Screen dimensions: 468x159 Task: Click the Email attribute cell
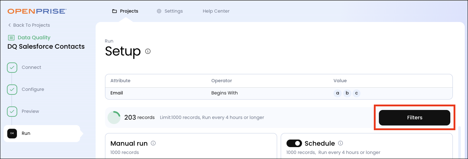pos(117,93)
